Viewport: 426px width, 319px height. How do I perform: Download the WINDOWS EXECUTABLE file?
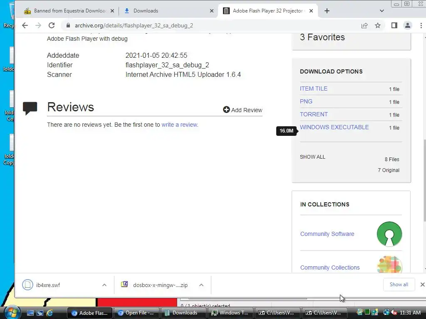[x=334, y=127]
